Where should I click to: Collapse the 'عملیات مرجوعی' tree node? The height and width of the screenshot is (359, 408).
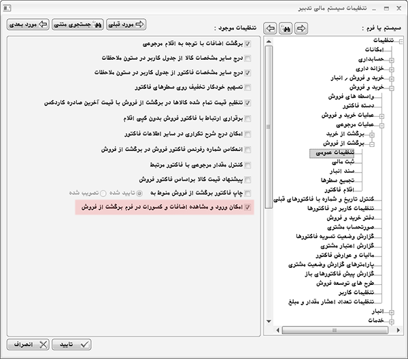(x=381, y=125)
